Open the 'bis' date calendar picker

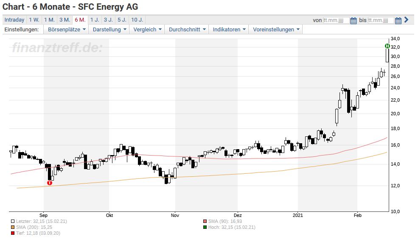[398, 20]
